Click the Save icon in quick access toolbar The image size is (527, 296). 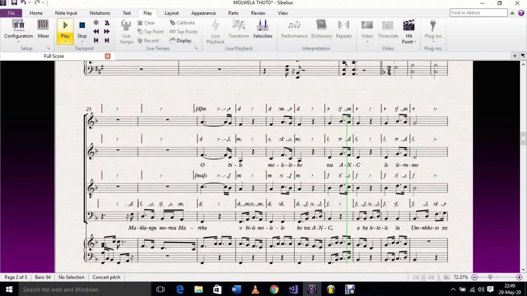[14, 3]
